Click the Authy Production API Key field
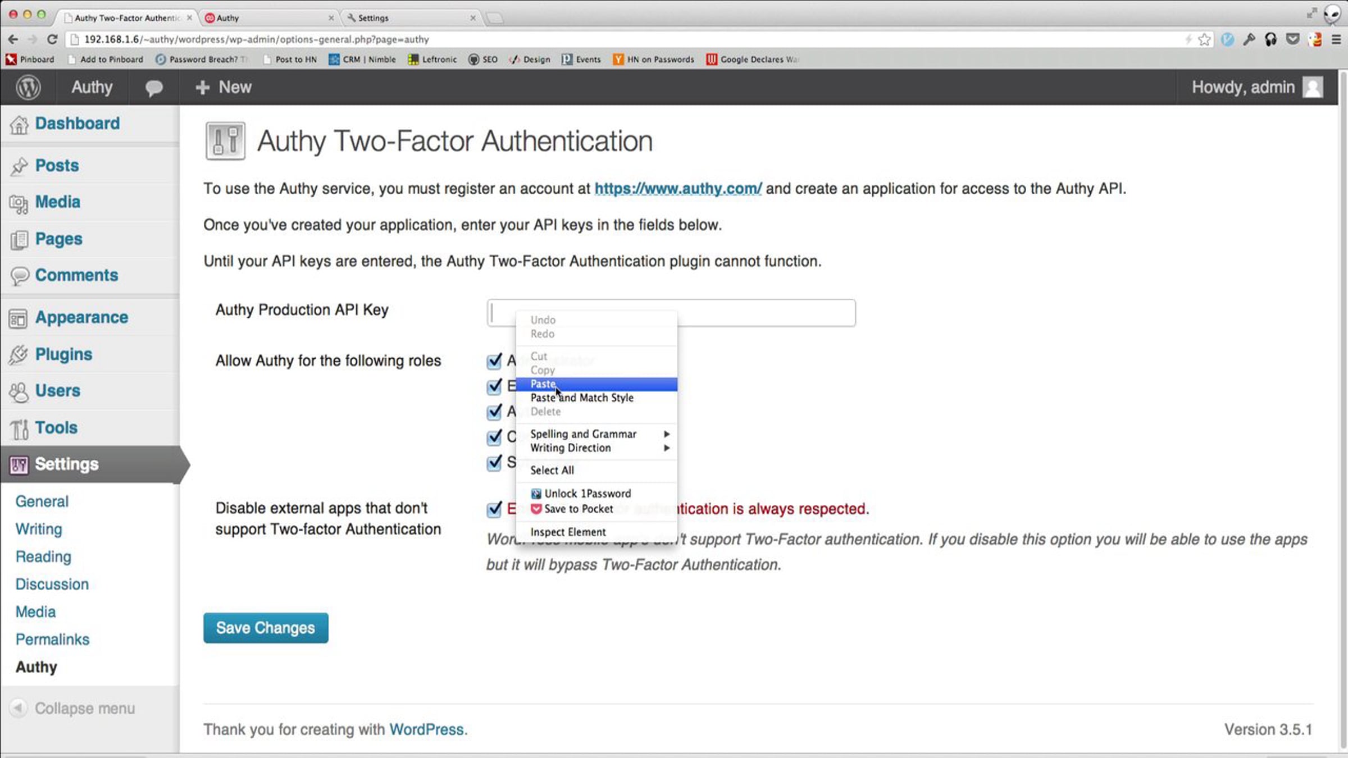Viewport: 1348px width, 758px height. 671,313
